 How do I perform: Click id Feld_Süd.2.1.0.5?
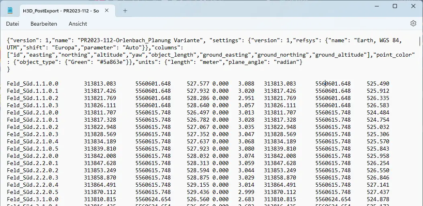pyautogui.click(x=33, y=149)
